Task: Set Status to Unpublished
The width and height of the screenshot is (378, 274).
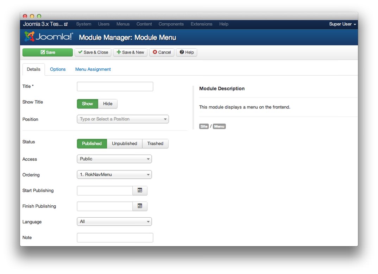Action: click(125, 143)
